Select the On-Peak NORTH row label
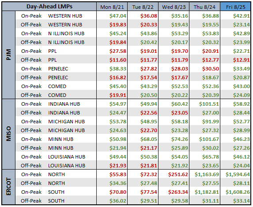Viewport: 253px width, 207px height. point(43,174)
